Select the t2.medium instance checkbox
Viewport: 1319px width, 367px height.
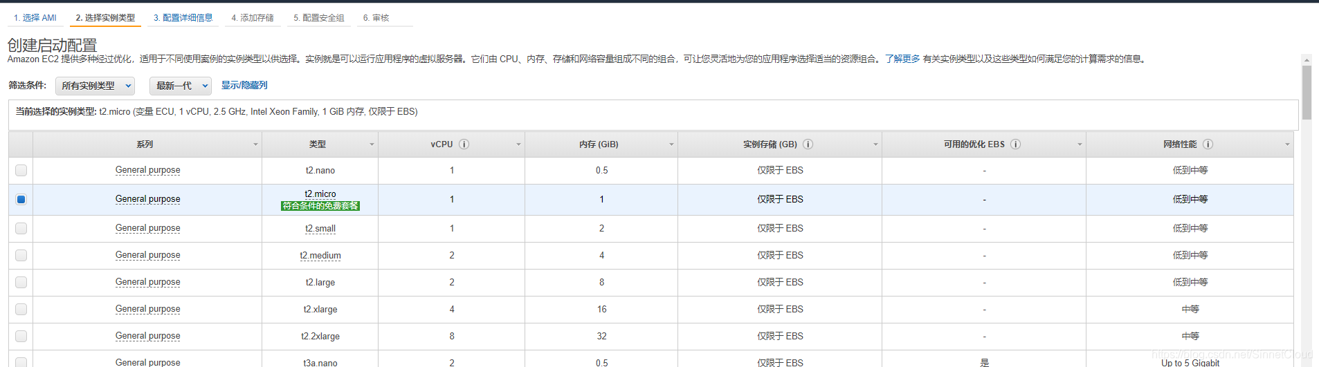tap(21, 255)
